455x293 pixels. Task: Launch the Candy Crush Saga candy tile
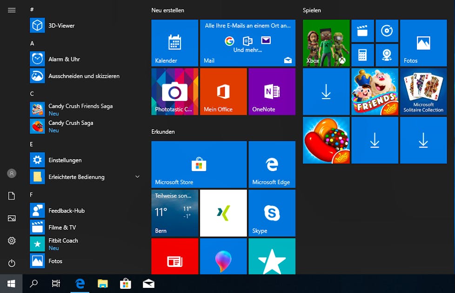click(x=326, y=140)
